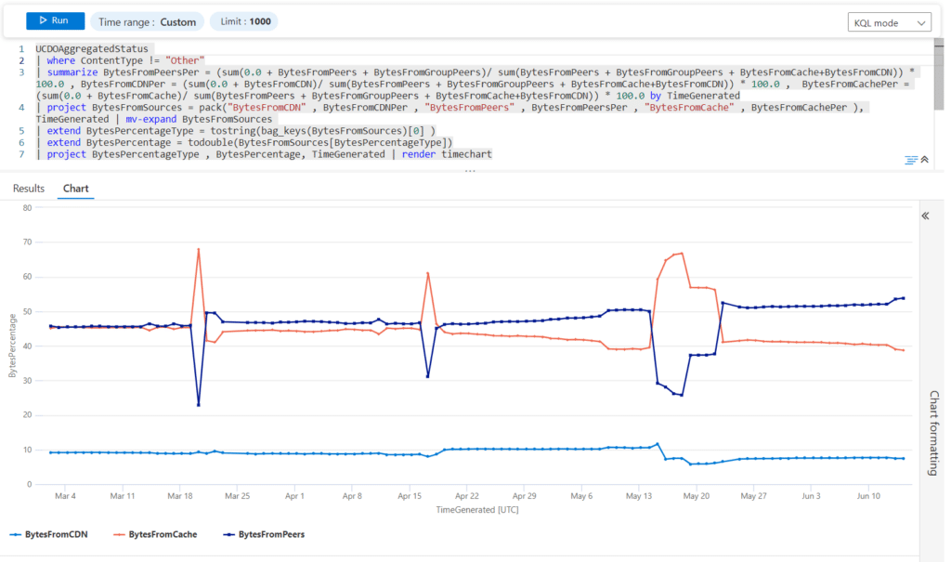Change the Limit 1000 setting
This screenshot has width=951, height=562.
point(244,21)
